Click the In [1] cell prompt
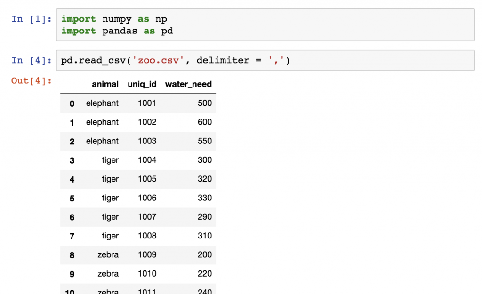The width and height of the screenshot is (482, 294). pos(31,19)
